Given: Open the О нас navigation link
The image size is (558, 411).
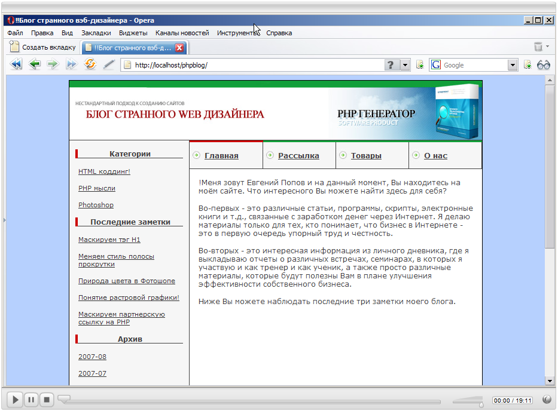Looking at the screenshot, I should click(435, 156).
